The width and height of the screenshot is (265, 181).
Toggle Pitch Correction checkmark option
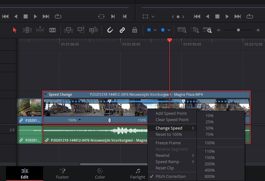(x=170, y=177)
